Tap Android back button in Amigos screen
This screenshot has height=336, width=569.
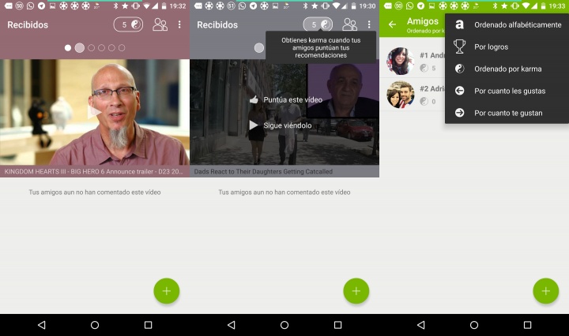click(421, 325)
